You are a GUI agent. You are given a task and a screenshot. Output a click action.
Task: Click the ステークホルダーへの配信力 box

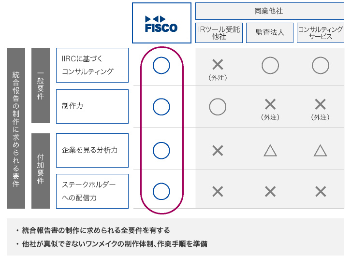click(92, 191)
